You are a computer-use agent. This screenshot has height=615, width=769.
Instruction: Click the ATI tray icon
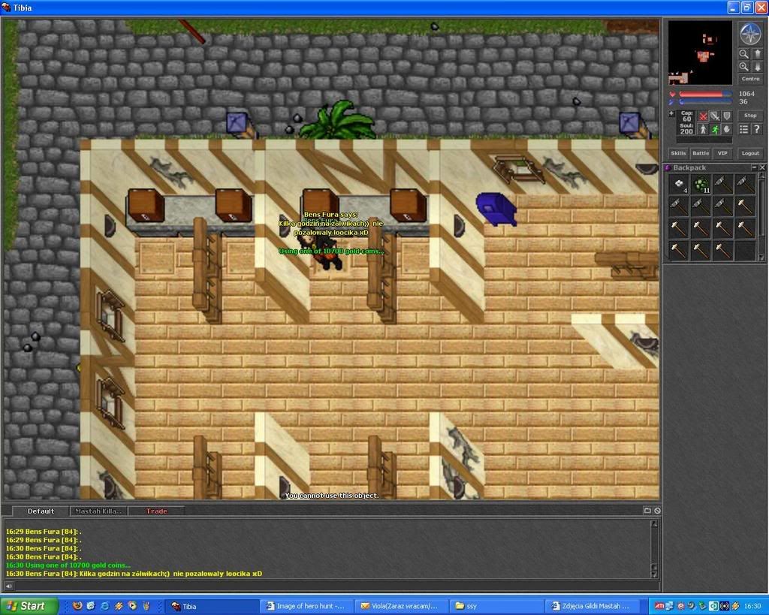659,606
